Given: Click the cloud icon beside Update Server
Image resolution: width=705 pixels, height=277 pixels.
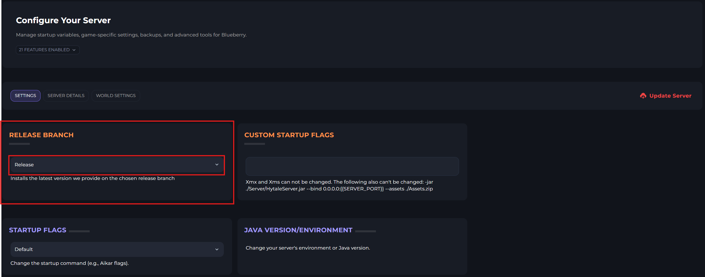Looking at the screenshot, I should click(643, 96).
